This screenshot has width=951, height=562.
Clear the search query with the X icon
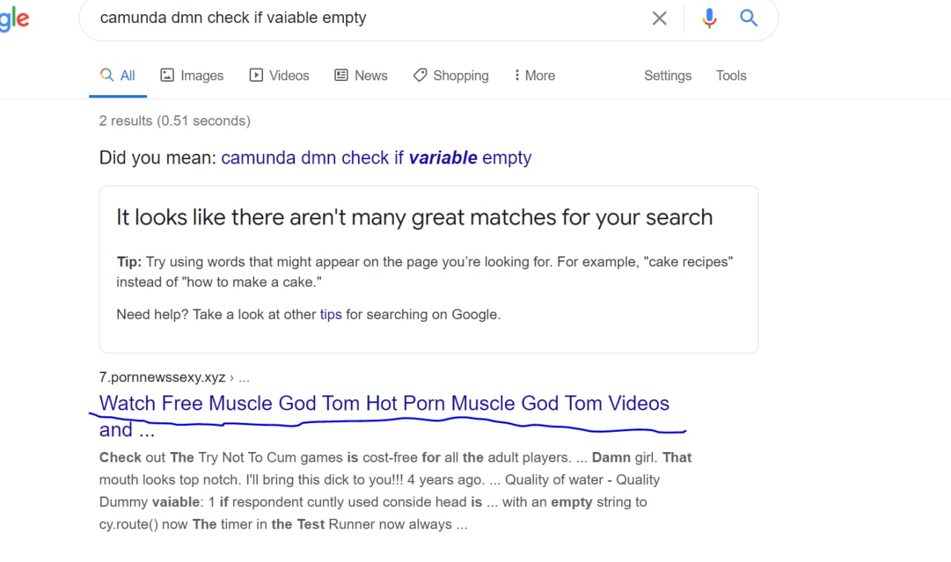coord(659,19)
